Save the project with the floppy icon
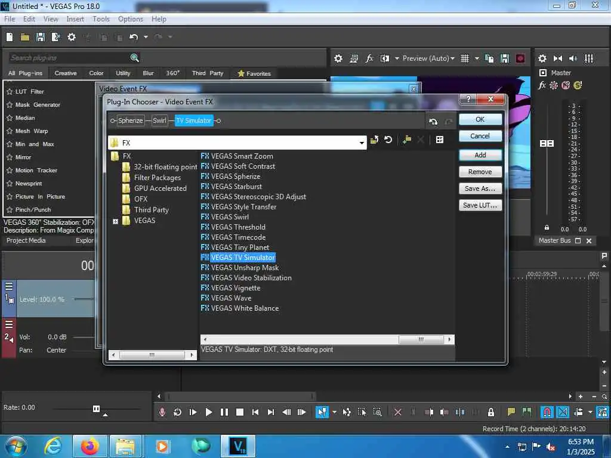Image resolution: width=611 pixels, height=458 pixels. click(40, 37)
